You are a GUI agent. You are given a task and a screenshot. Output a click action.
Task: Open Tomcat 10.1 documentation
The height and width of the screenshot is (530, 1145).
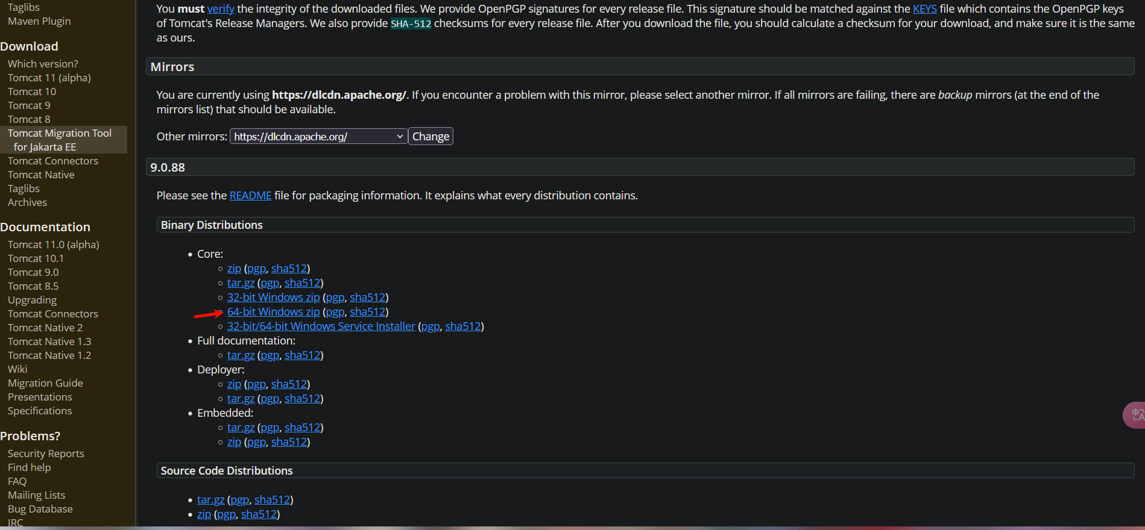pos(36,258)
